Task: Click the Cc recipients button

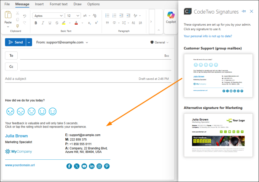Action: click(11, 67)
